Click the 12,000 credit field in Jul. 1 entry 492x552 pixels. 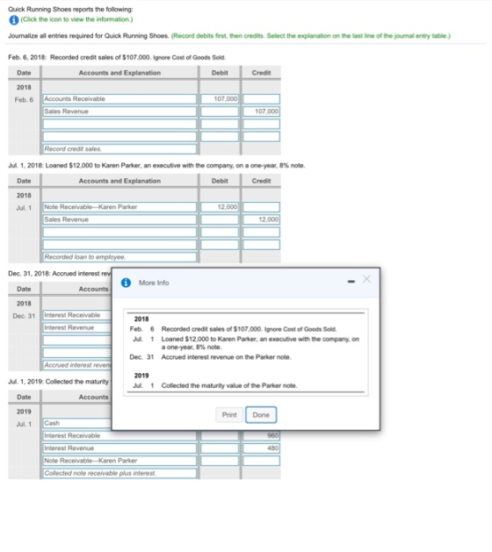(261, 219)
